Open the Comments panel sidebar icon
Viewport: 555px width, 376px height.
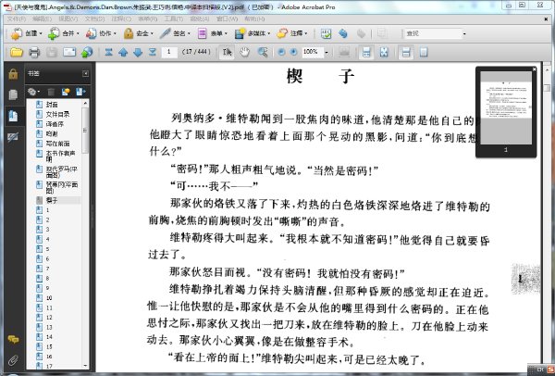click(13, 340)
